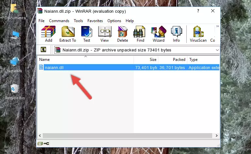
Task: Select the Documents desktop icon
Action: click(x=15, y=12)
